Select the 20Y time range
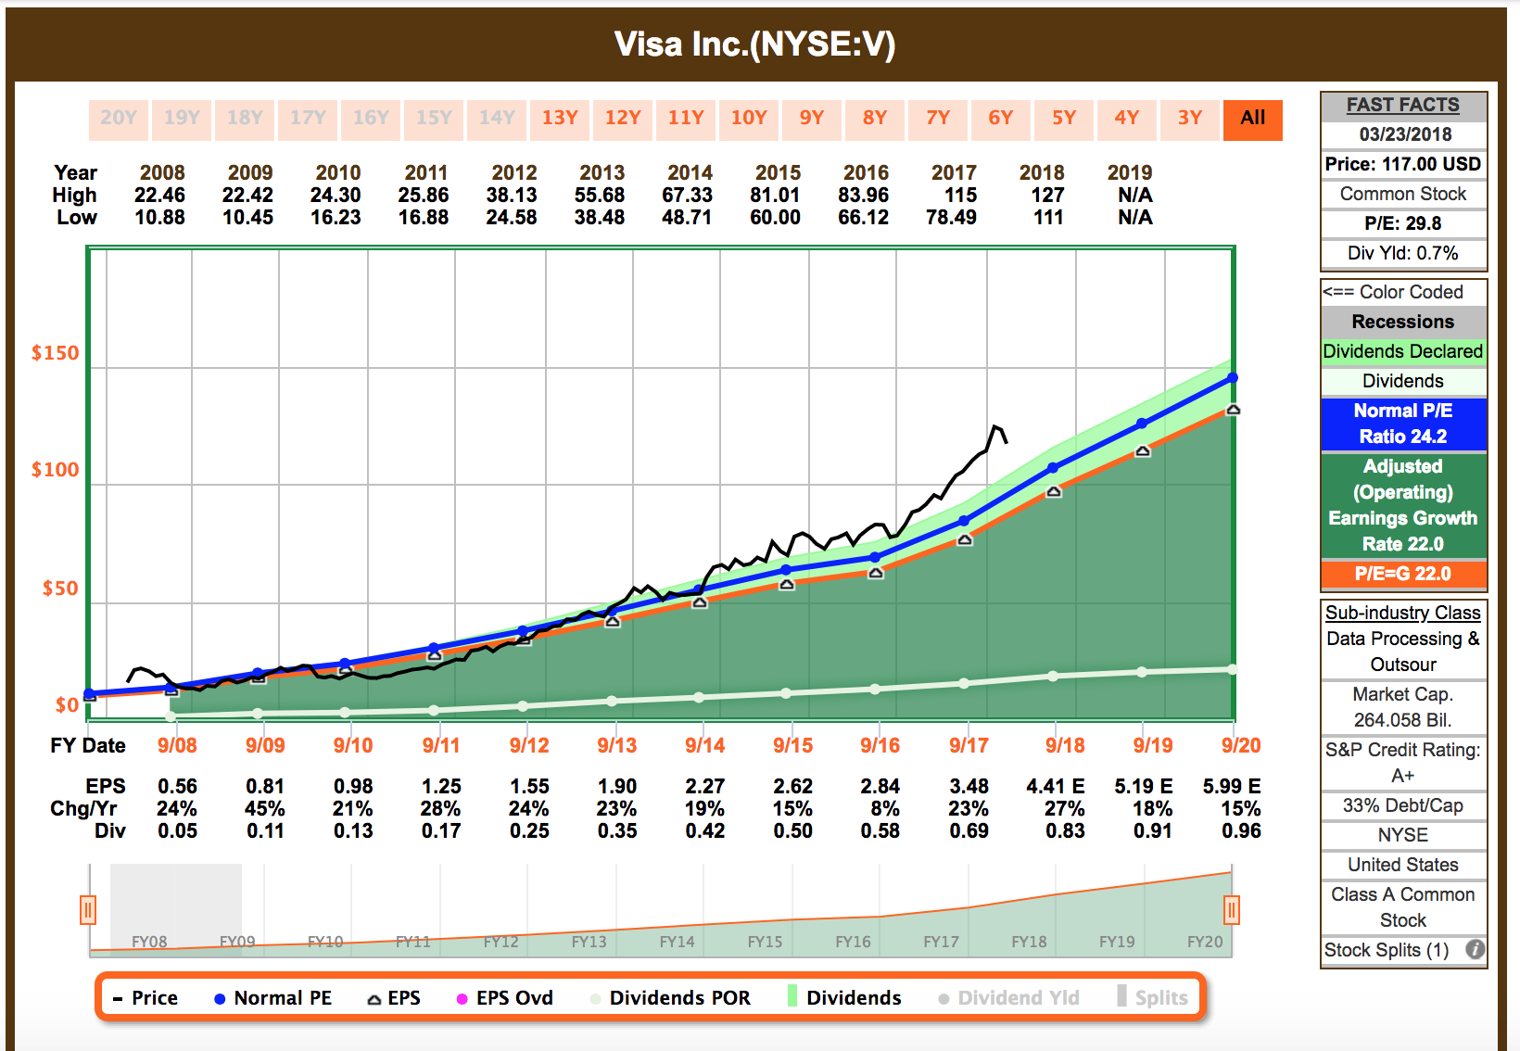The width and height of the screenshot is (1520, 1051). coord(119,120)
